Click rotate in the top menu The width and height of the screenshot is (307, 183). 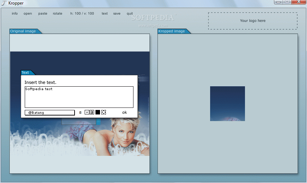point(57,14)
